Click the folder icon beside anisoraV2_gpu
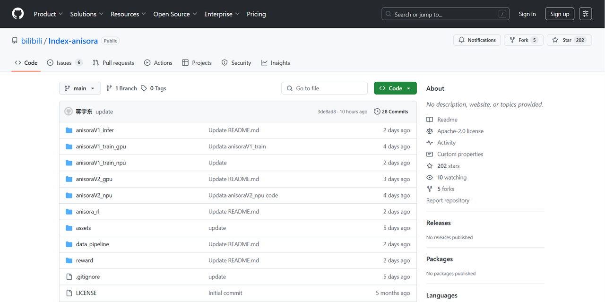Screen dimensions: 605x302 (69, 179)
